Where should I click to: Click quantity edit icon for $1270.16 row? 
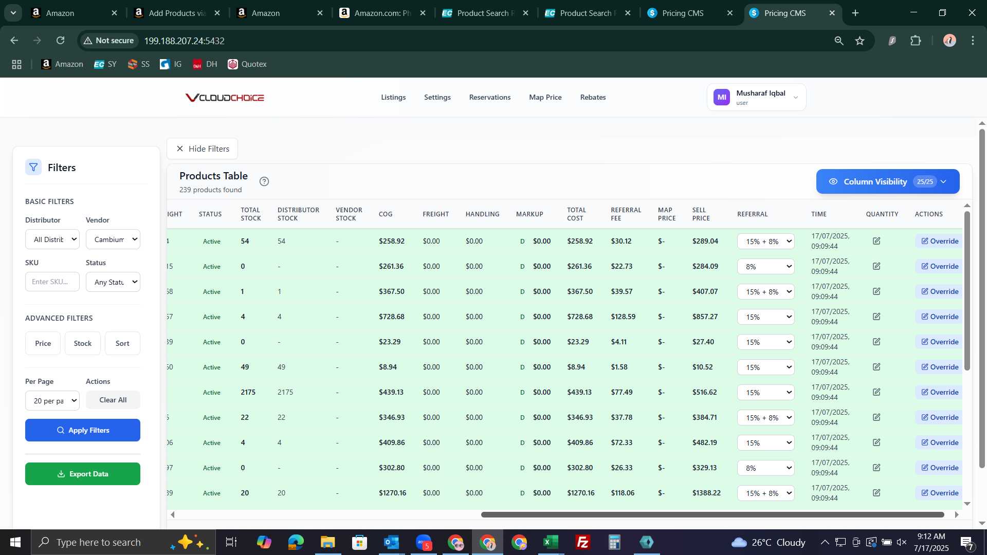[x=876, y=493]
